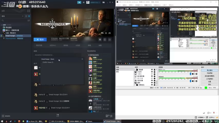Switch to Dread Hunger - Steam taskbar item

pos(112,121)
